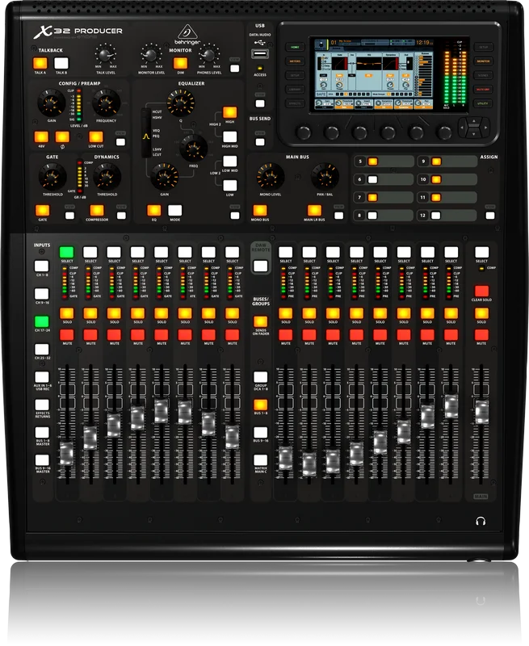The height and width of the screenshot is (646, 529).
Task: Select the HIGH equalizer band button
Action: 230,112
